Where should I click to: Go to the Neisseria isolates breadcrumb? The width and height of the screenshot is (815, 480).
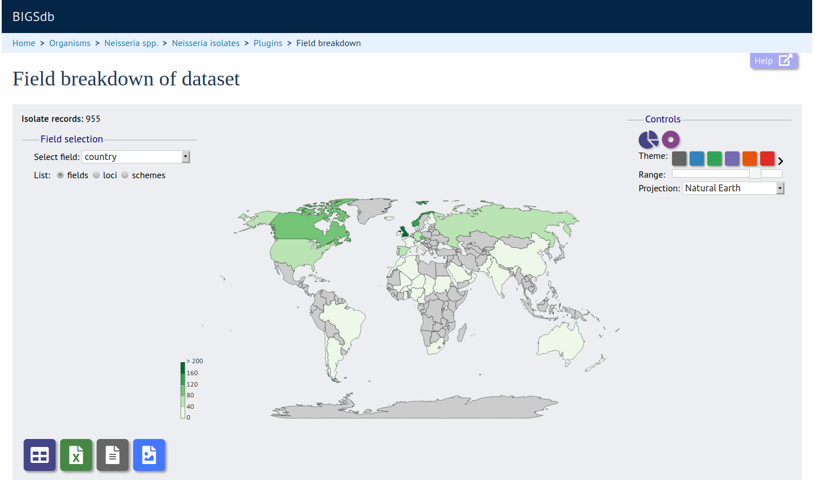(206, 43)
